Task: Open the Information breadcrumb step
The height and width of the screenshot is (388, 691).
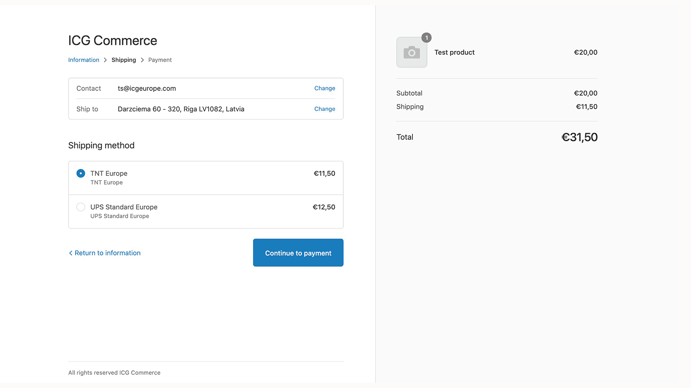Action: (x=84, y=60)
